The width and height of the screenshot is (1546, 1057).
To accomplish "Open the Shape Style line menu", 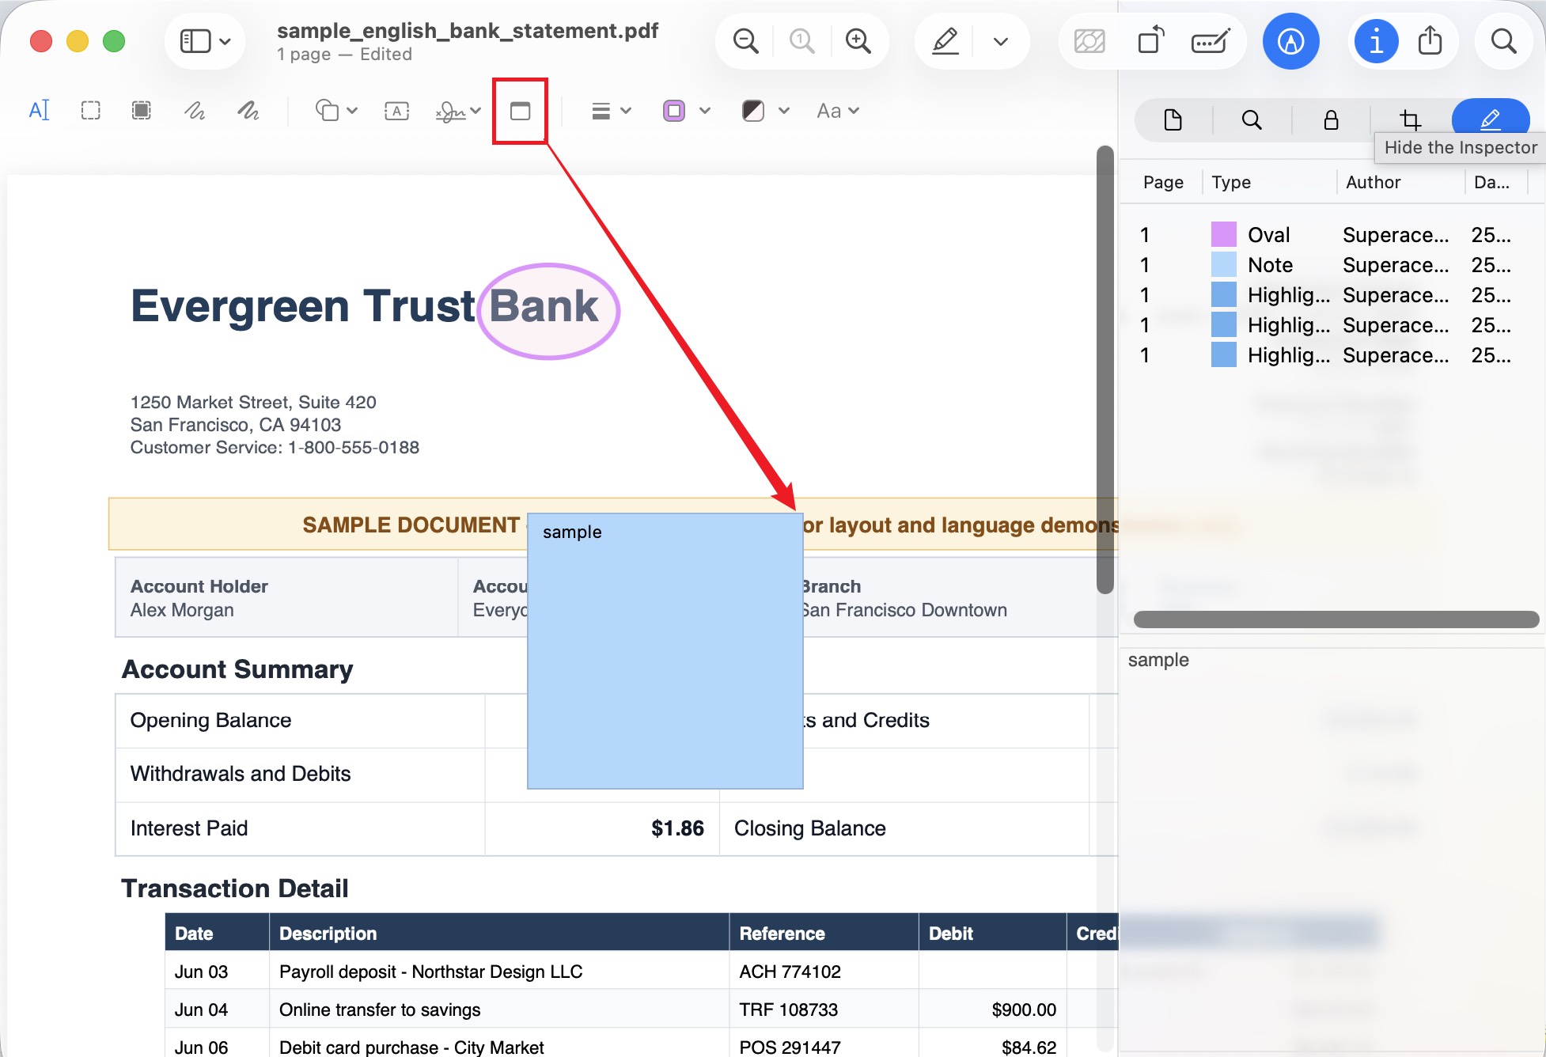I will click(x=611, y=111).
